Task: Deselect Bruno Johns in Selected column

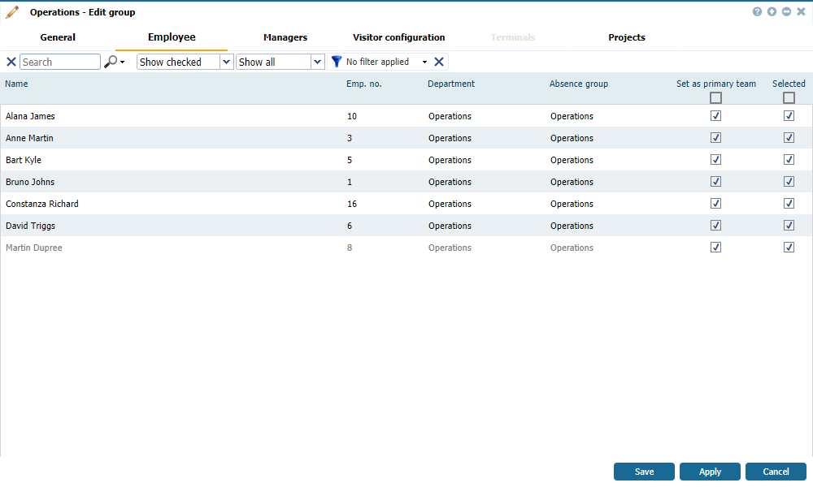Action: 789,182
